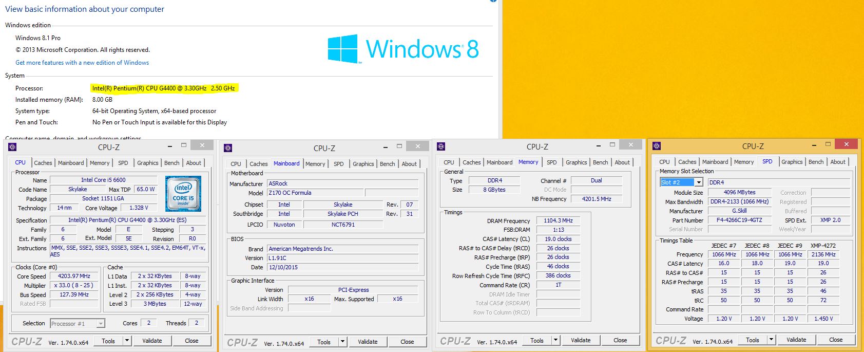Click Level 3 cache value 3 MBytes
864x352 pixels.
coord(155,304)
